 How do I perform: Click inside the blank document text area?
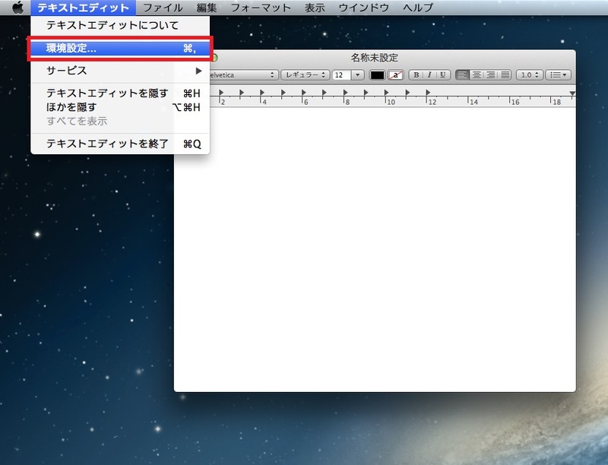pyautogui.click(x=375, y=249)
